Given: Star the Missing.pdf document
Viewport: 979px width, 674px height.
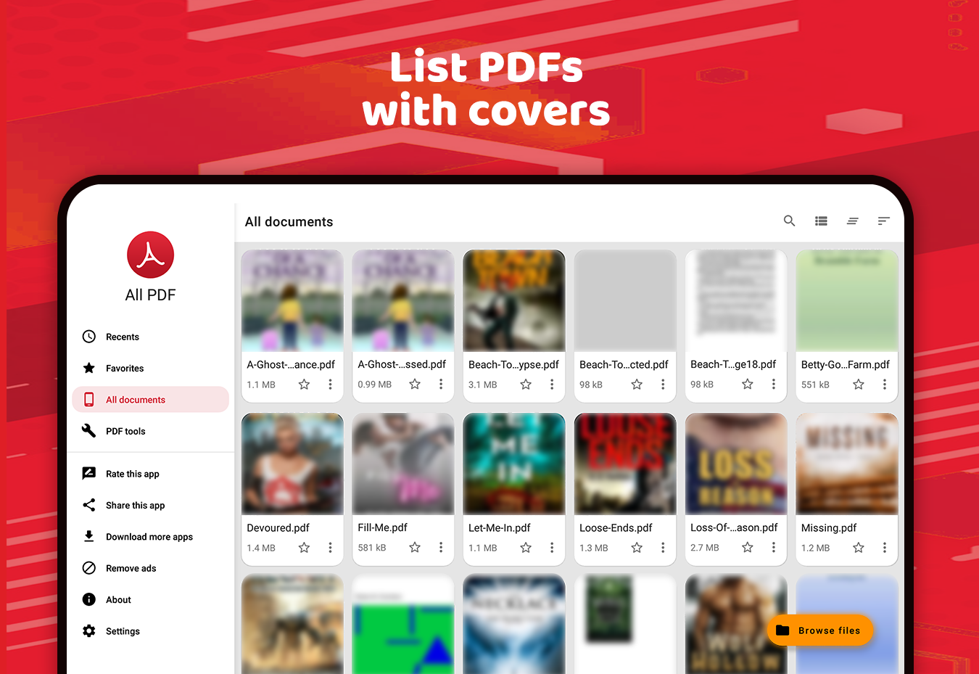Looking at the screenshot, I should tap(859, 548).
